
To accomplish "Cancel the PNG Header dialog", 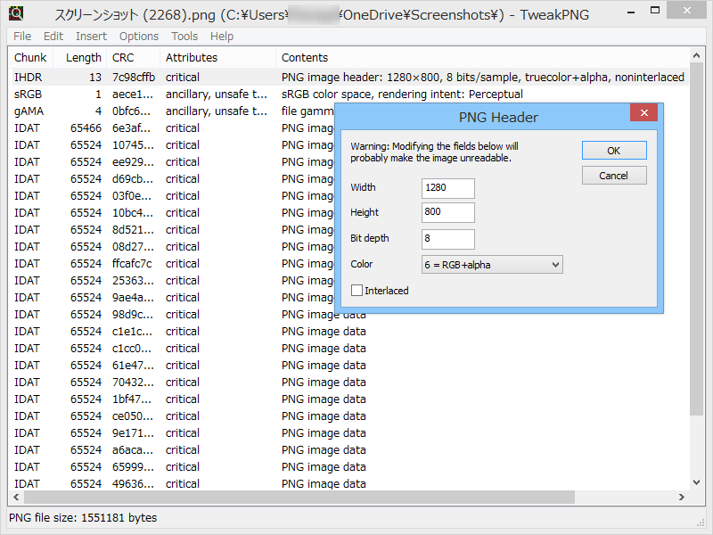I will (613, 176).
